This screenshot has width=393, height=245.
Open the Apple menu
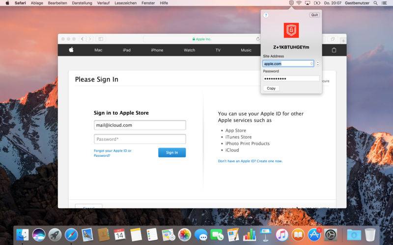coord(7,3)
